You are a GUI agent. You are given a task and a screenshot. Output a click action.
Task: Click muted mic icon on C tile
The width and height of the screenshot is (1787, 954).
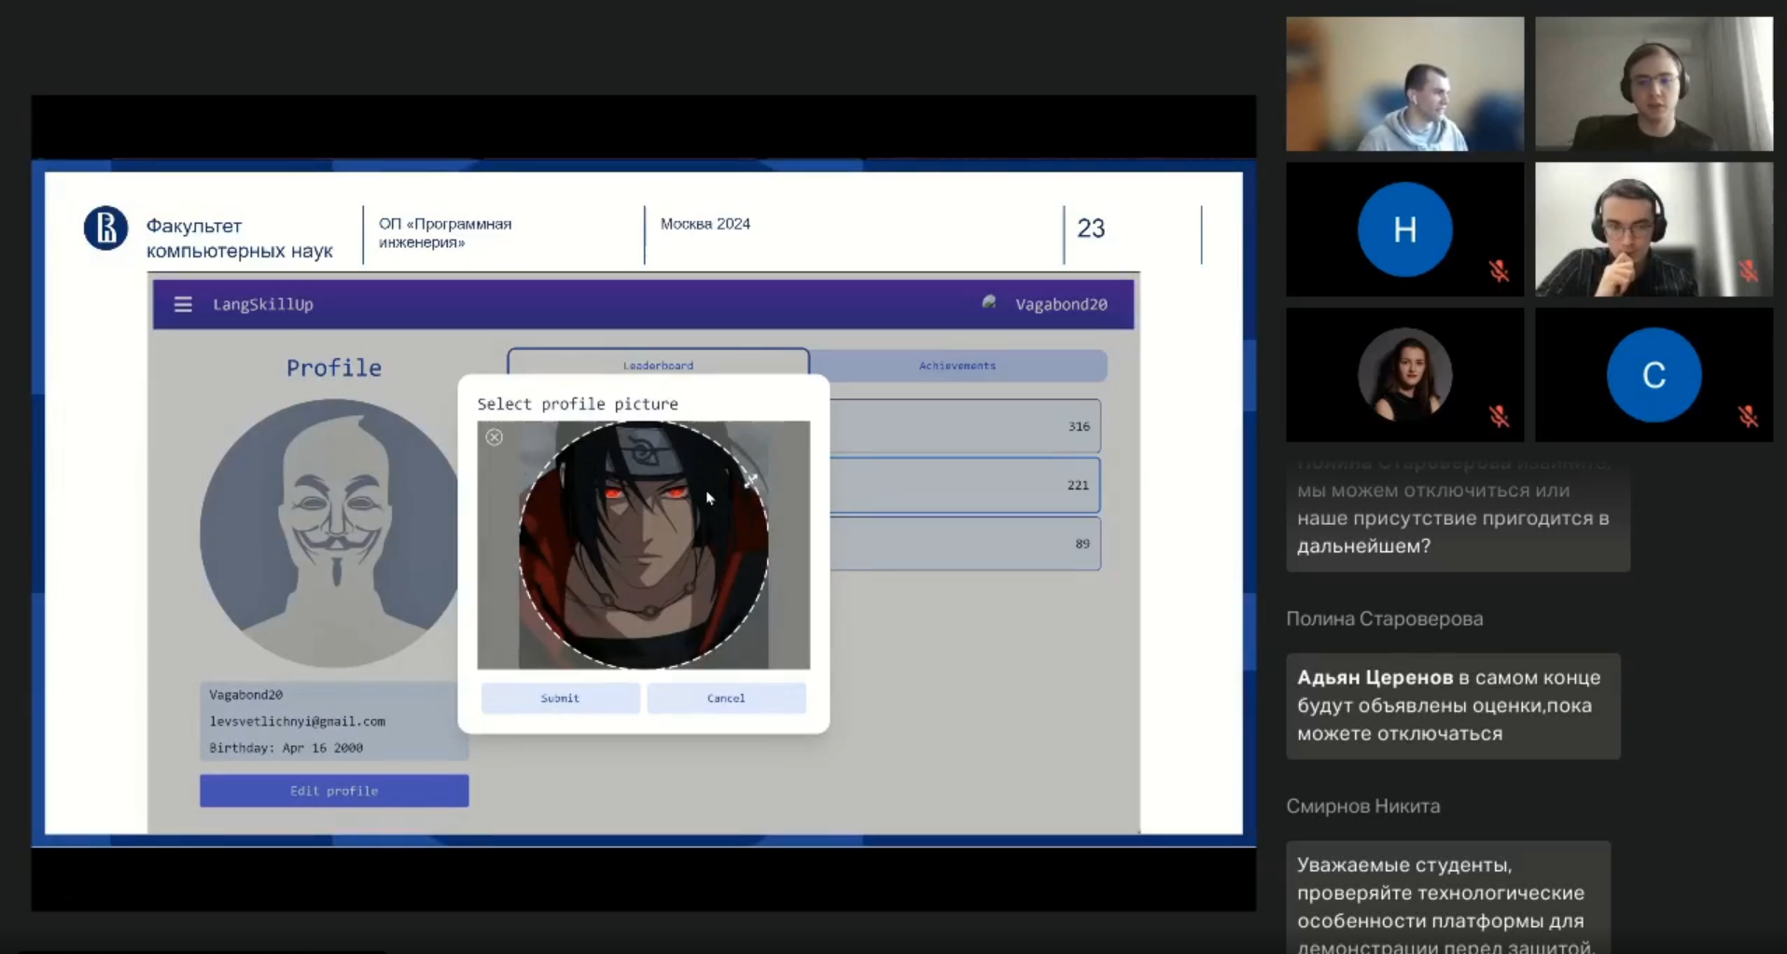(1748, 417)
